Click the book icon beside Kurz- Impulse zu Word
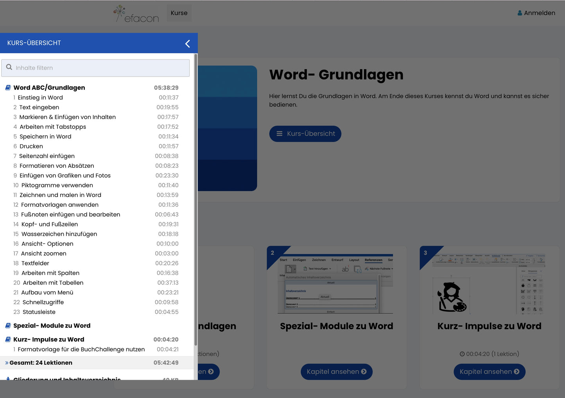This screenshot has width=565, height=398. point(8,339)
